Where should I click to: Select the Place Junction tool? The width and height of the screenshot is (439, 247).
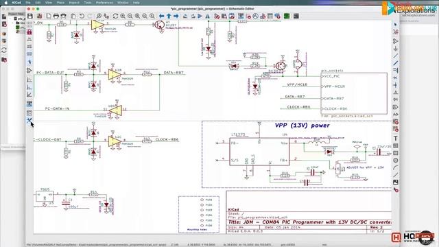point(395,85)
